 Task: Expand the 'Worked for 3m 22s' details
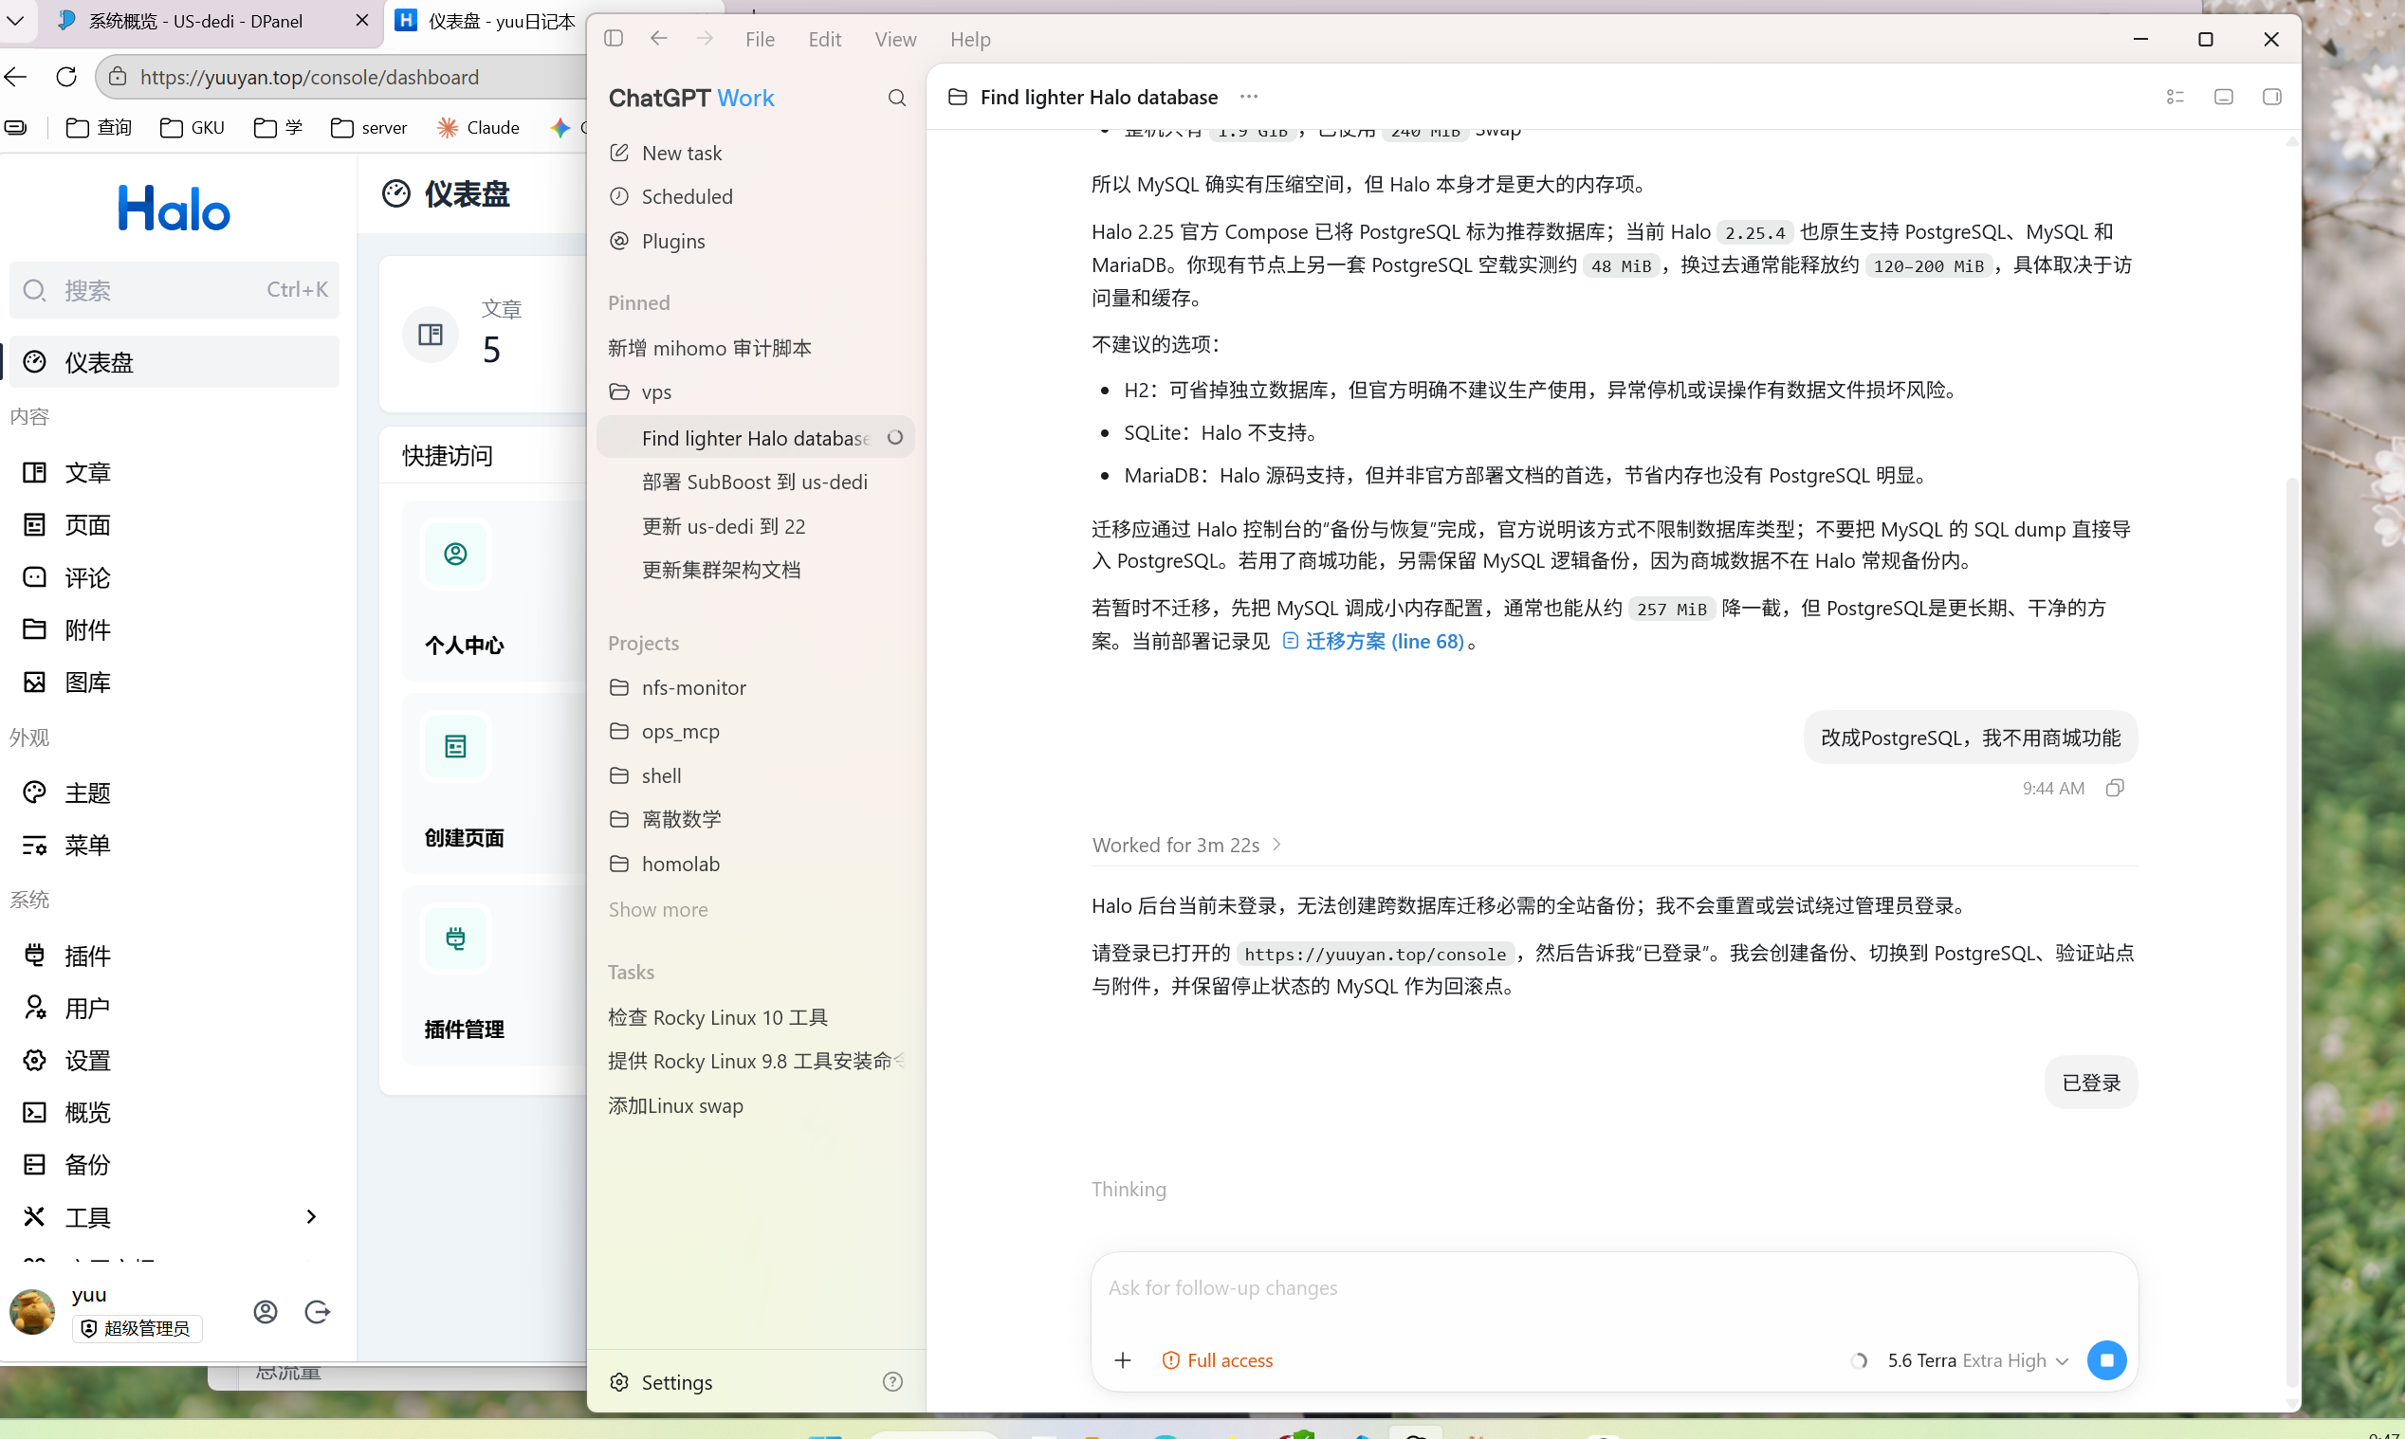1187,845
